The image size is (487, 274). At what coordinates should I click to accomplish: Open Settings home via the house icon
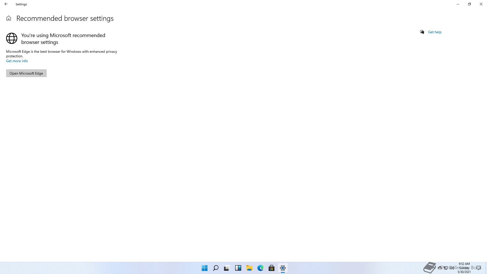9,18
